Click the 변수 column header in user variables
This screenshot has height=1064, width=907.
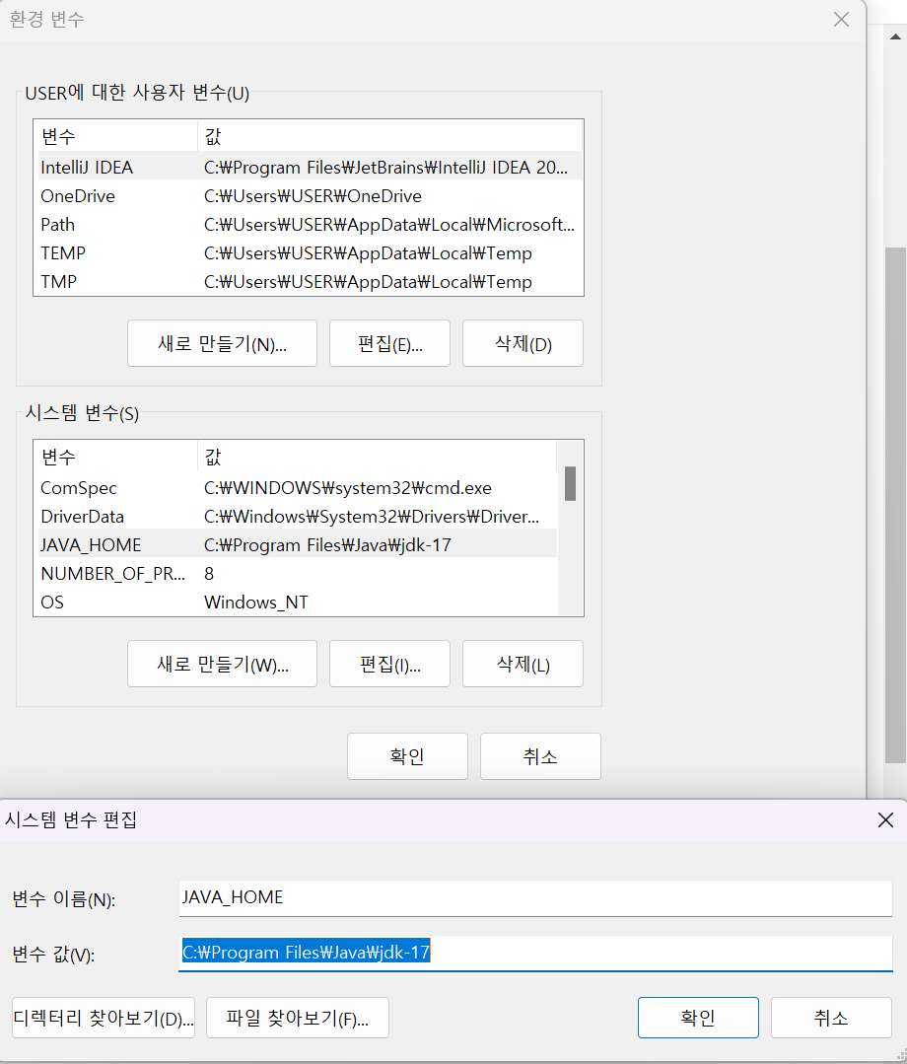[115, 136]
